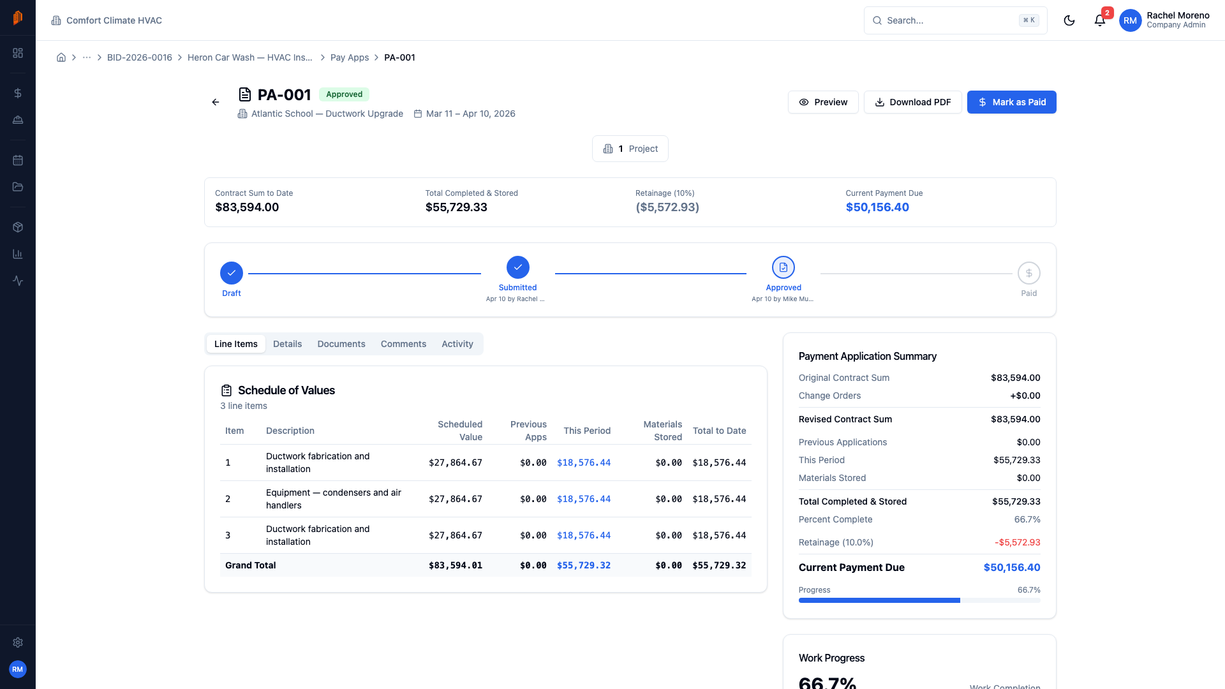Download the PDF of PA-001
Viewport: 1225px width, 689px height.
(x=912, y=102)
